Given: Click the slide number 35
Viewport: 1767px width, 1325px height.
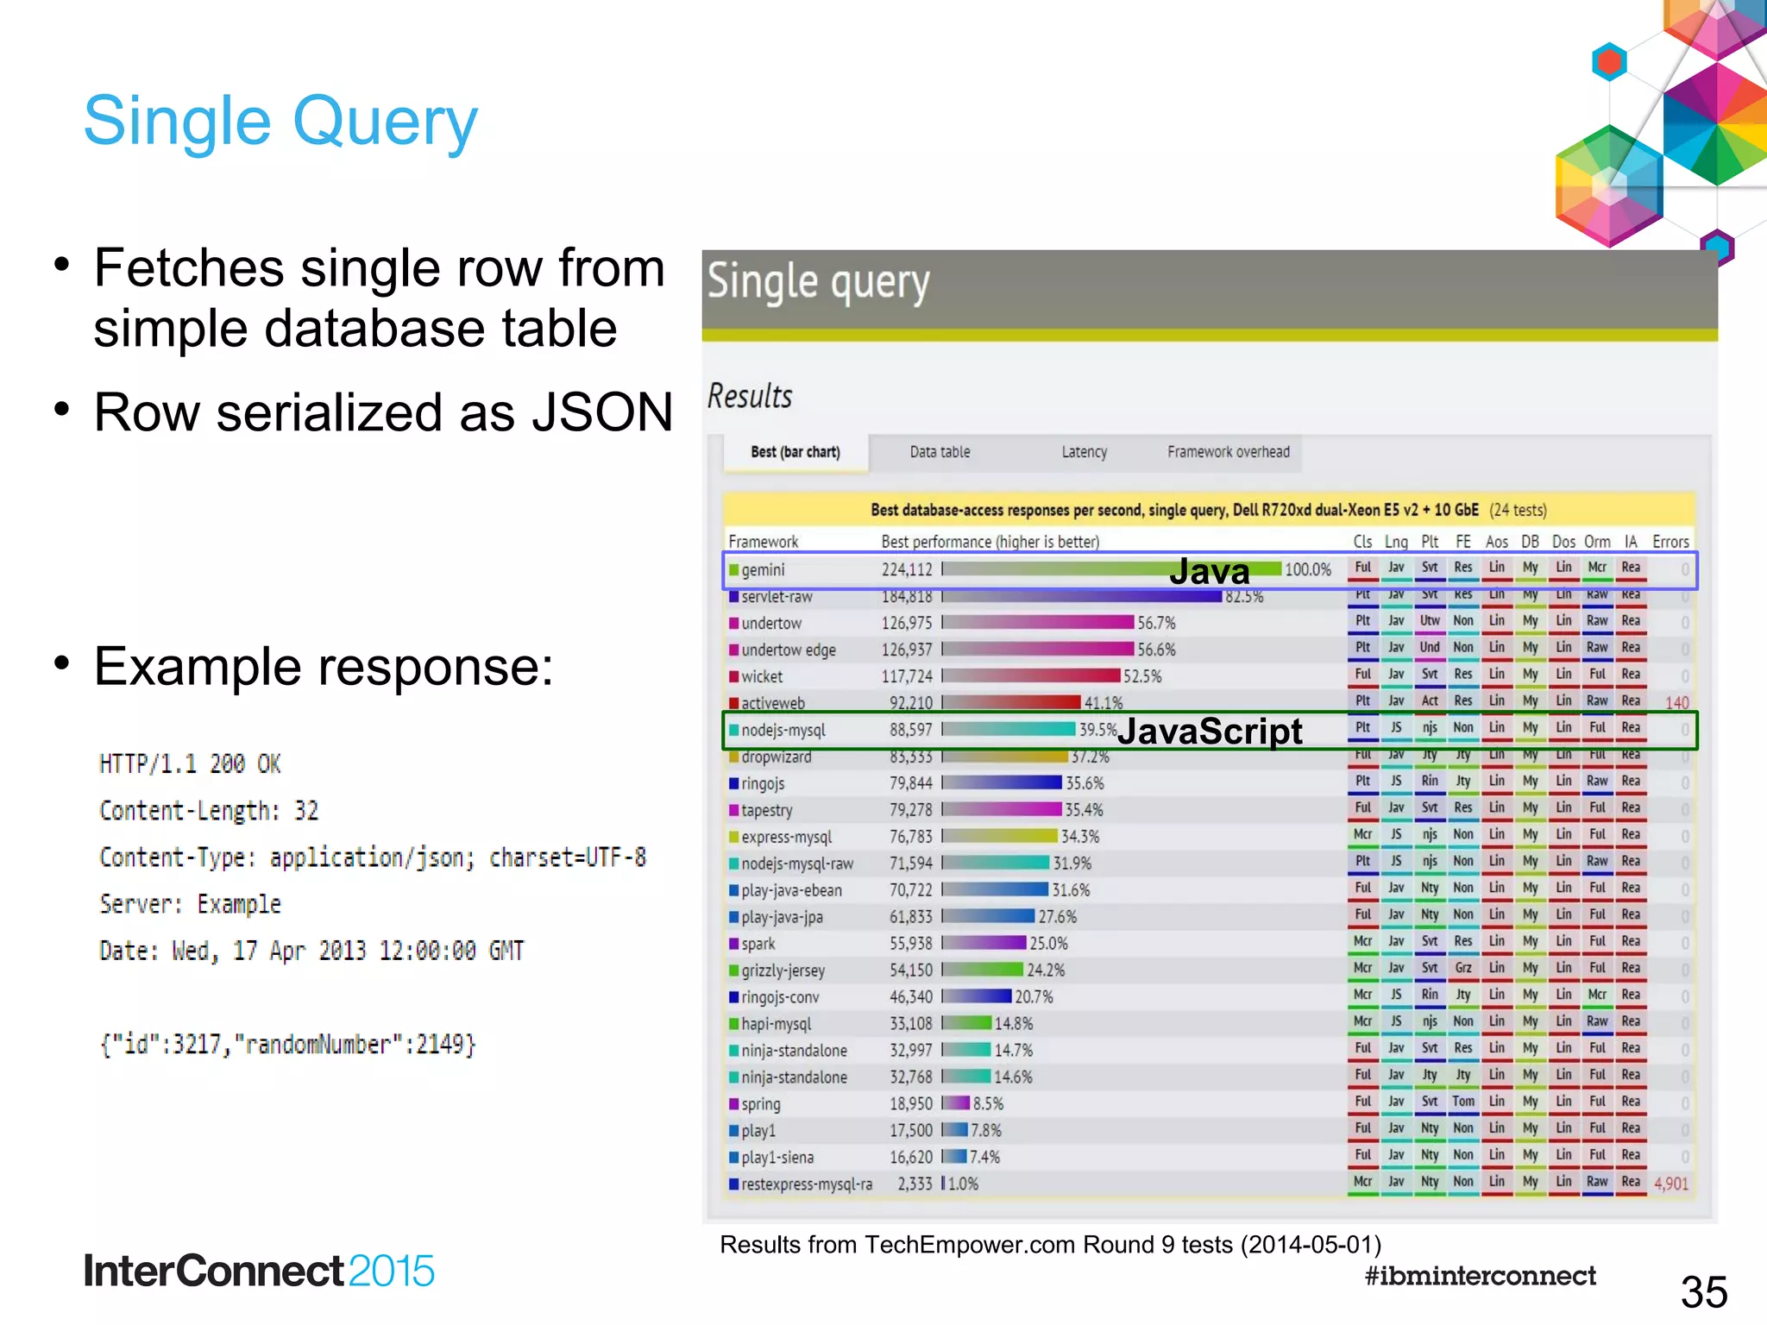Looking at the screenshot, I should pos(1704,1292).
